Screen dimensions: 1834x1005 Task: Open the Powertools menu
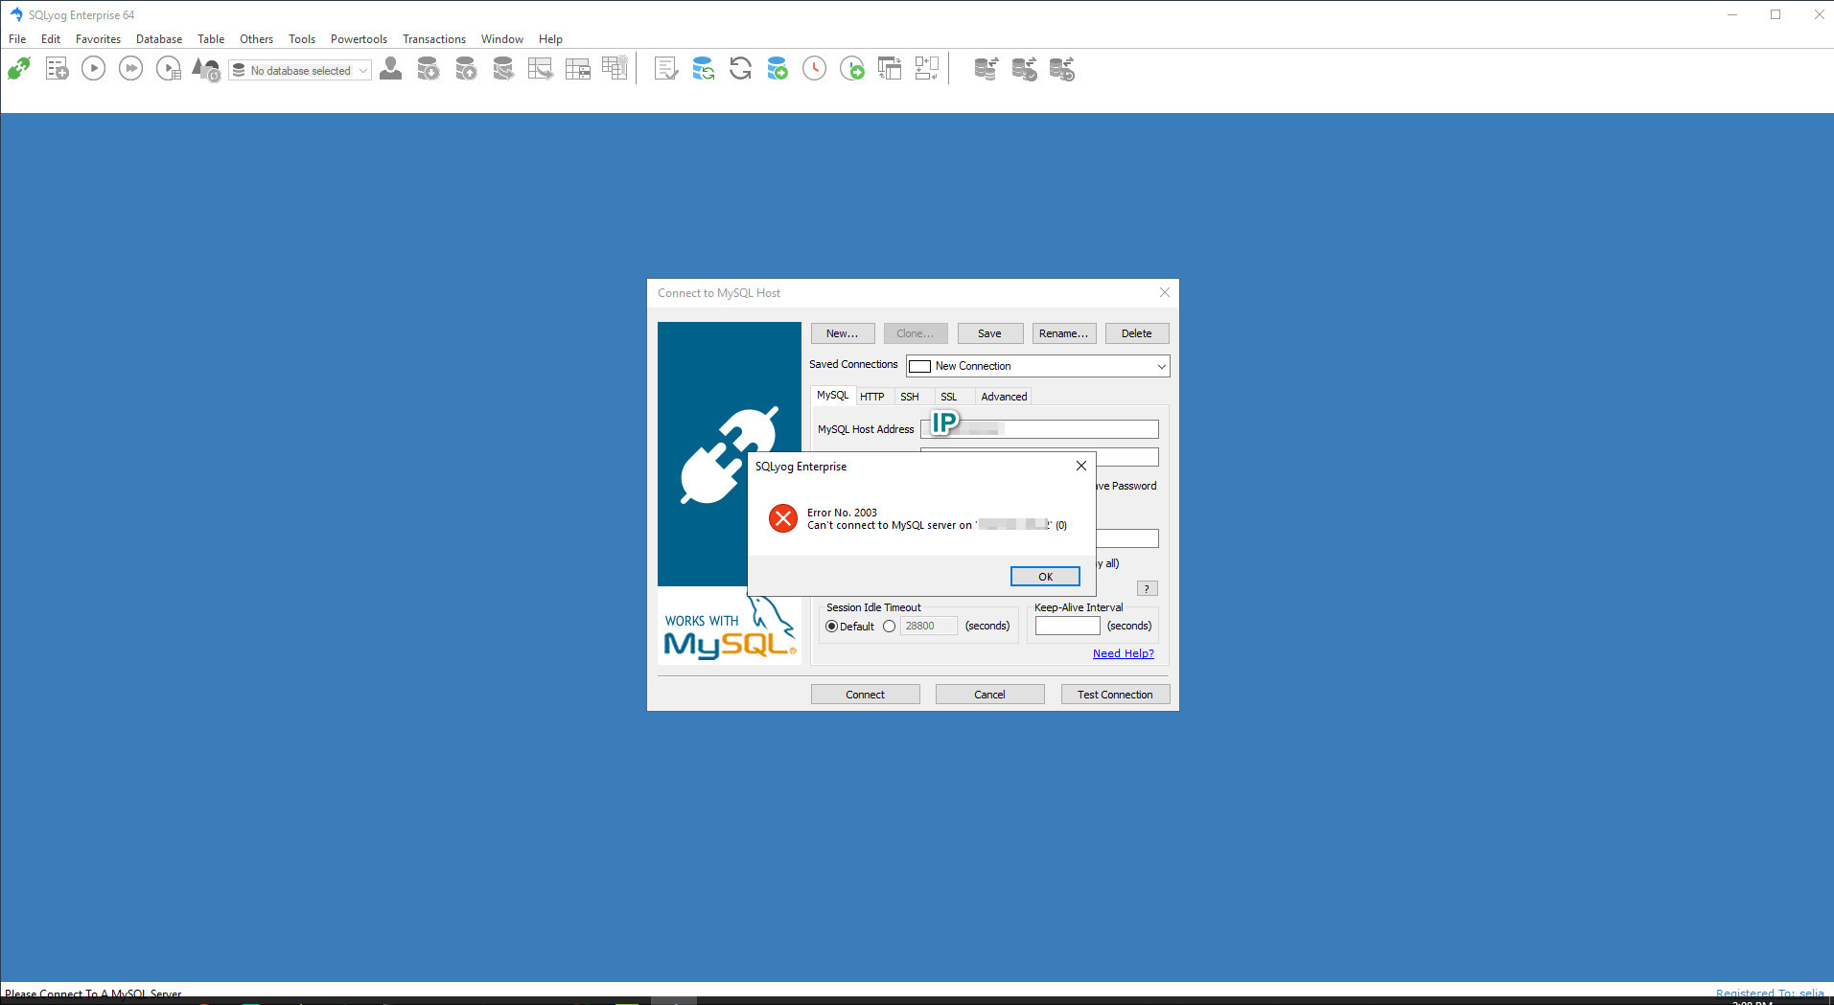pos(359,39)
